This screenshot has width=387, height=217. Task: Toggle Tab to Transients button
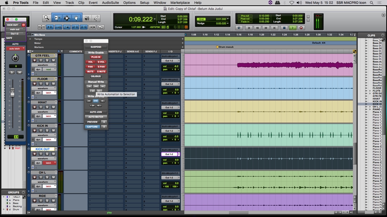50,27
